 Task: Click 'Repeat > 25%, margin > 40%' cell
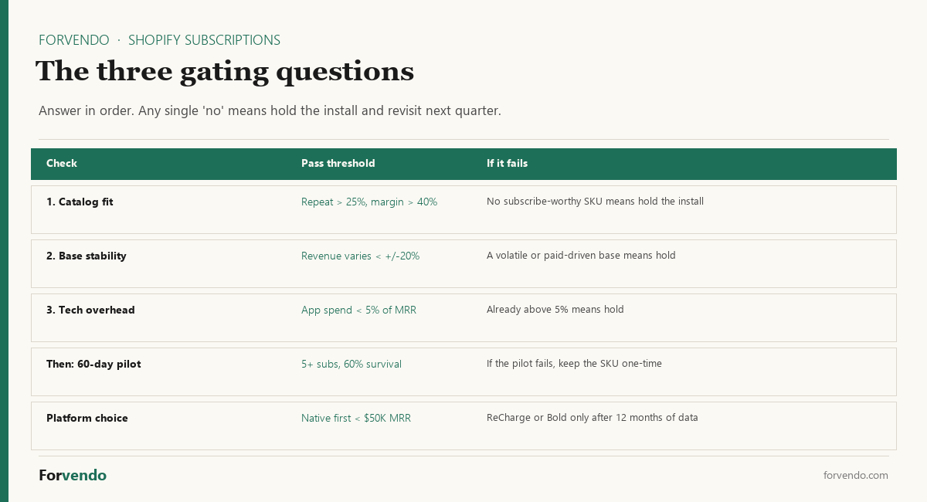pos(369,202)
